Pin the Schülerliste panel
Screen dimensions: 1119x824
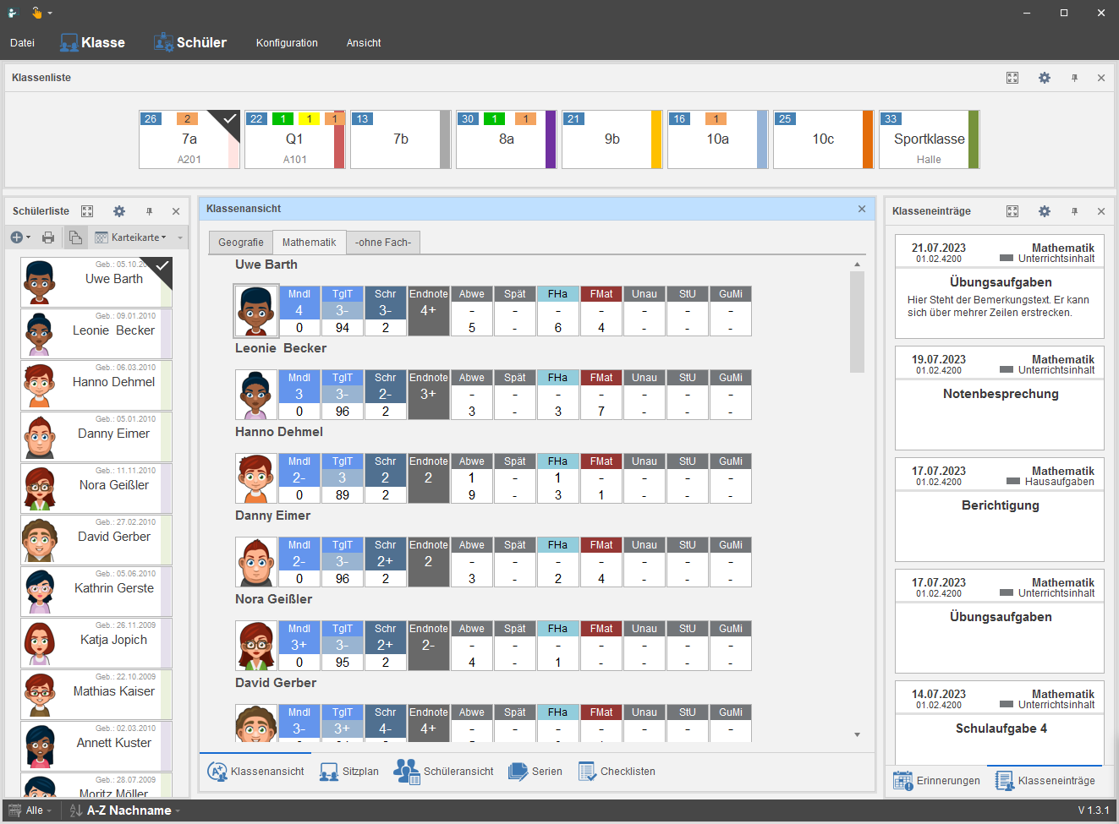pyautogui.click(x=149, y=211)
